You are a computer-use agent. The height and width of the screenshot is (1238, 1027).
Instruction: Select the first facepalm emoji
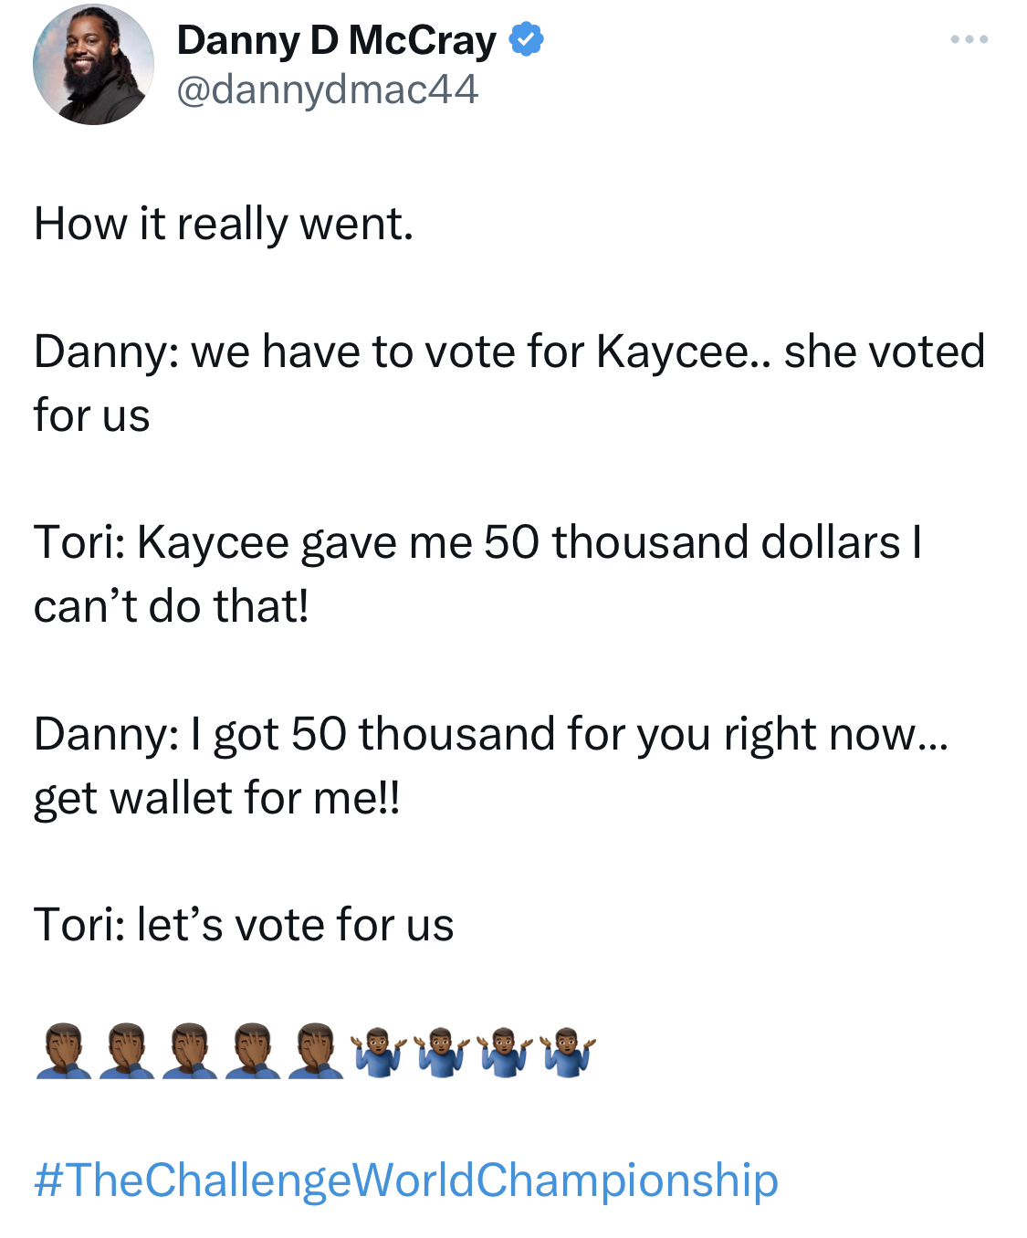(x=64, y=1051)
